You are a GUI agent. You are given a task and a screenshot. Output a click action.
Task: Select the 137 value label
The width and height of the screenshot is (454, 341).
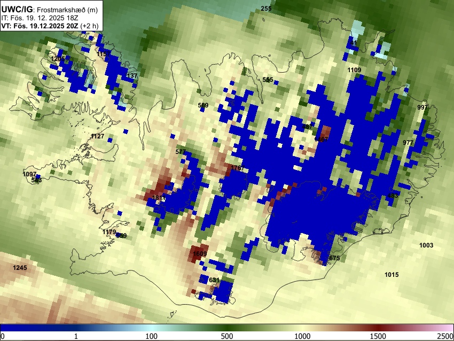[132, 76]
